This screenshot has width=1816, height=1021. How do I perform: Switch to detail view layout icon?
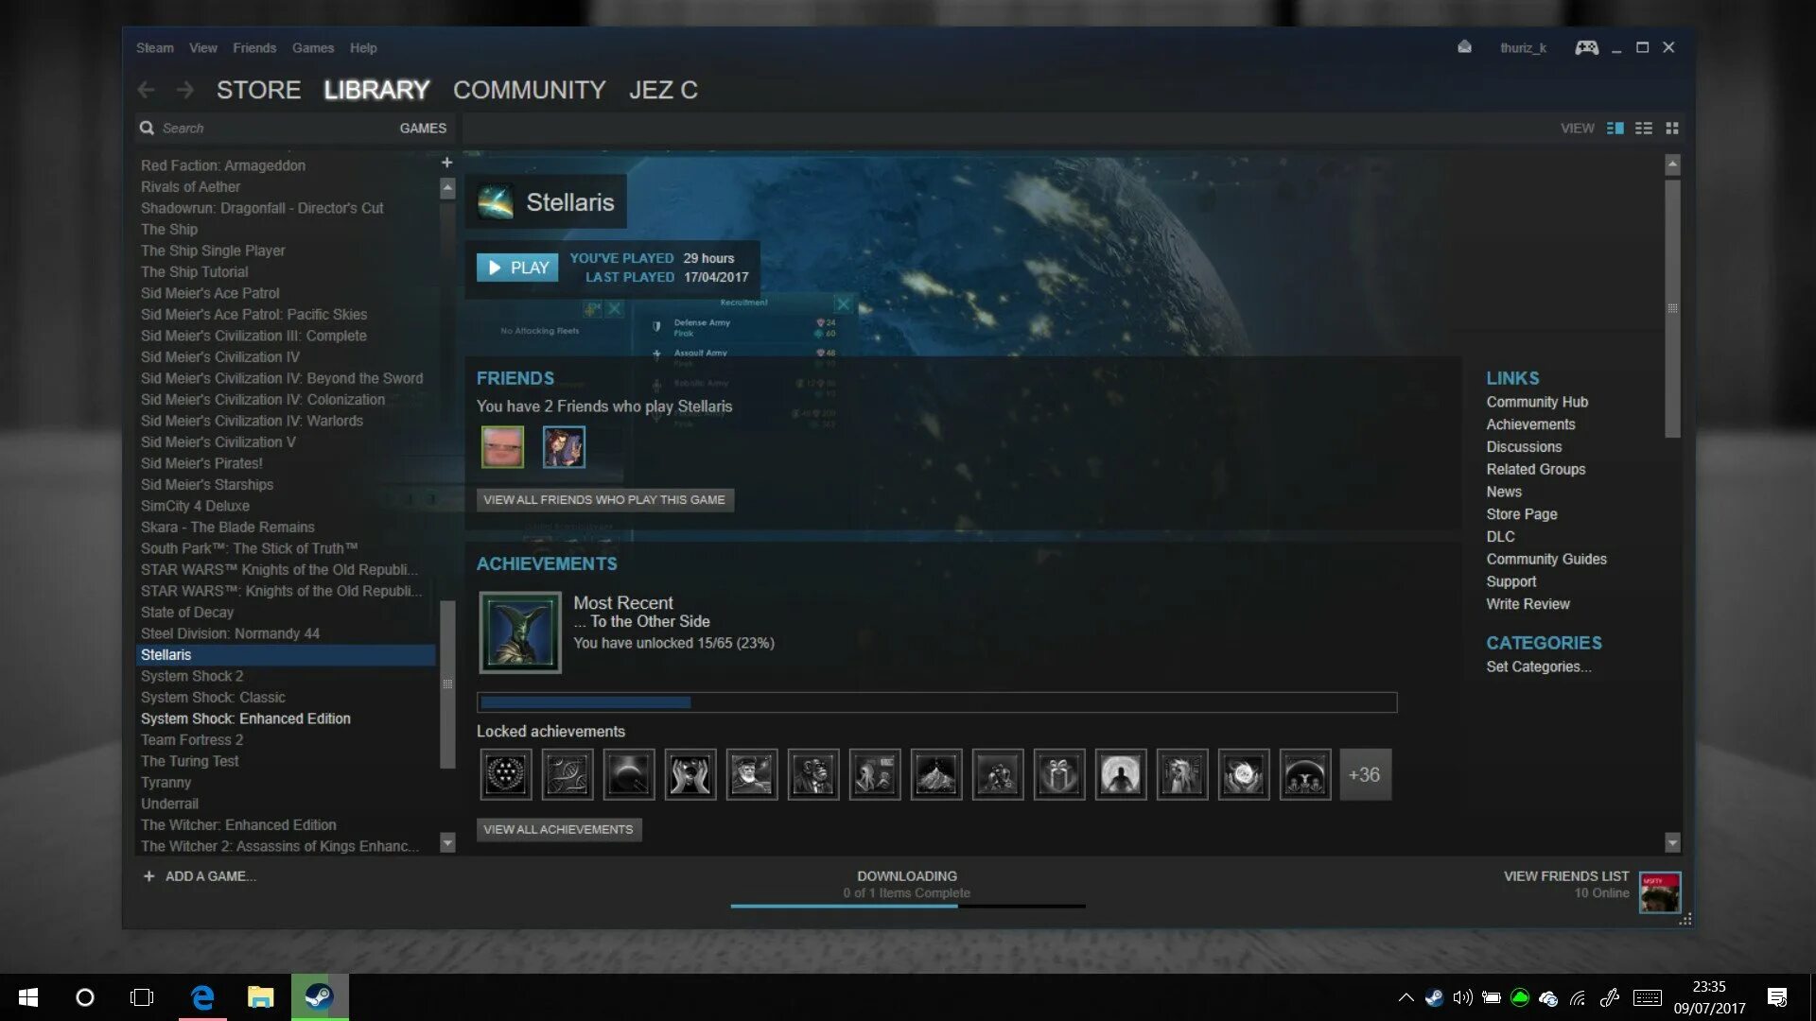1615,128
